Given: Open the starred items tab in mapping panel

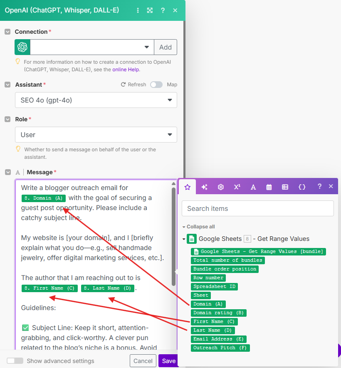Looking at the screenshot, I should (188, 187).
